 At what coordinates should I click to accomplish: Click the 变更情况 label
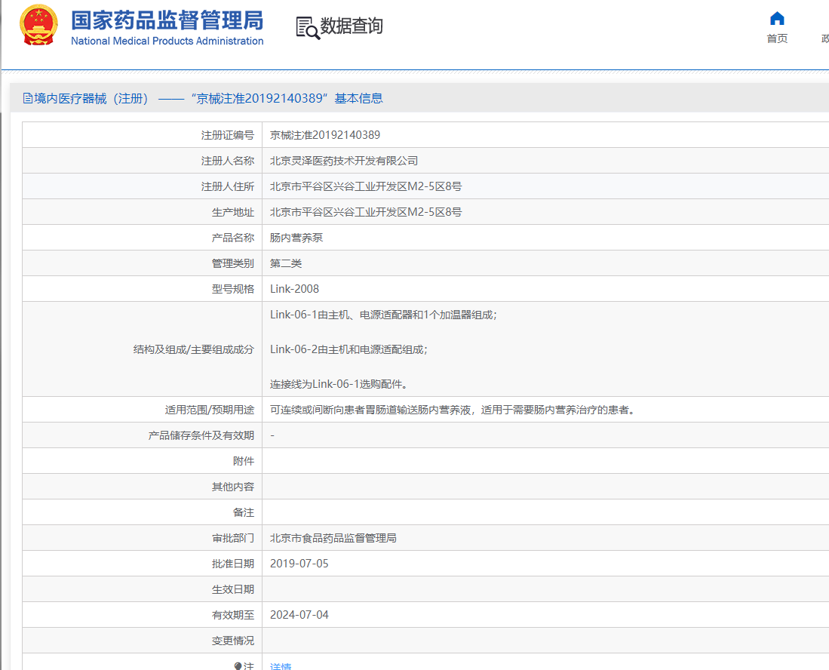(232, 641)
